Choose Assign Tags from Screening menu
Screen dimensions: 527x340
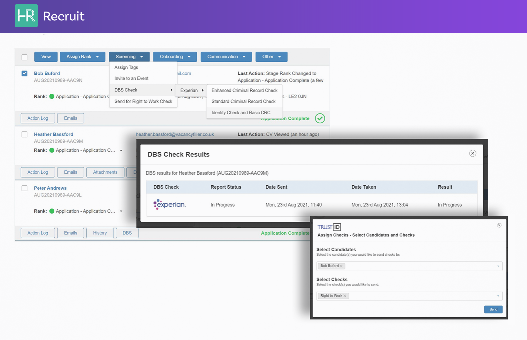(143, 67)
